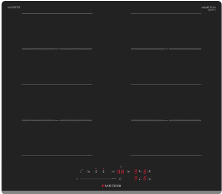
Task: Toggle the left flex bridge zone control
Action: 96,171
